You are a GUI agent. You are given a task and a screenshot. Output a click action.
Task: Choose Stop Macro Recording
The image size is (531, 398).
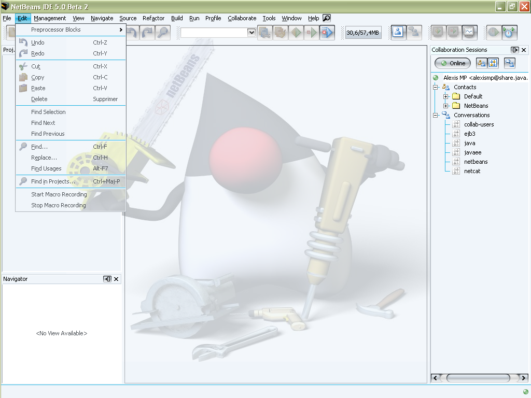71,205
